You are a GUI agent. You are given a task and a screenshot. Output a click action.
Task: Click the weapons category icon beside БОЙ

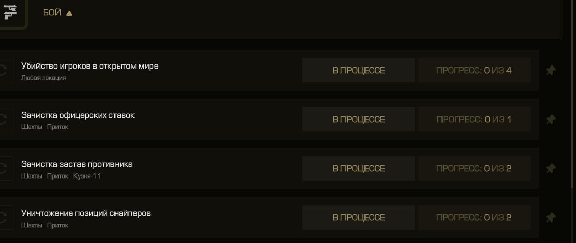tap(10, 12)
